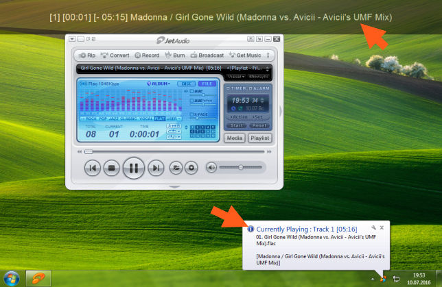Open the repeat mode dropdown
This screenshot has width=442, height=287.
[174, 132]
